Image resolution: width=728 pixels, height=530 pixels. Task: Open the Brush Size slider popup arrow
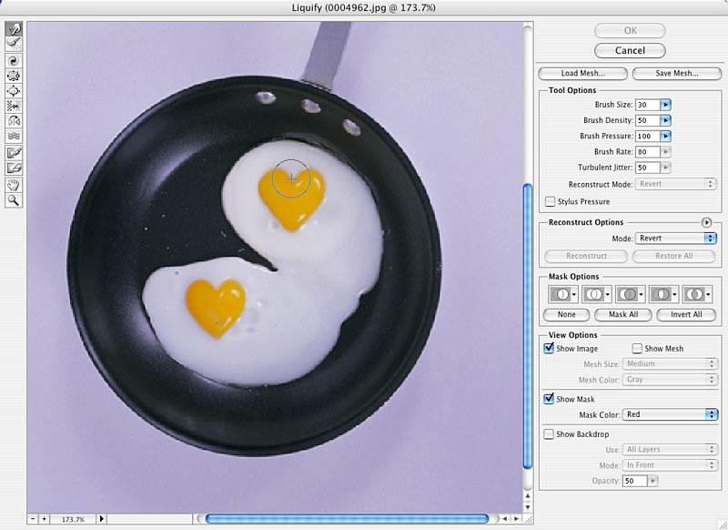[665, 105]
